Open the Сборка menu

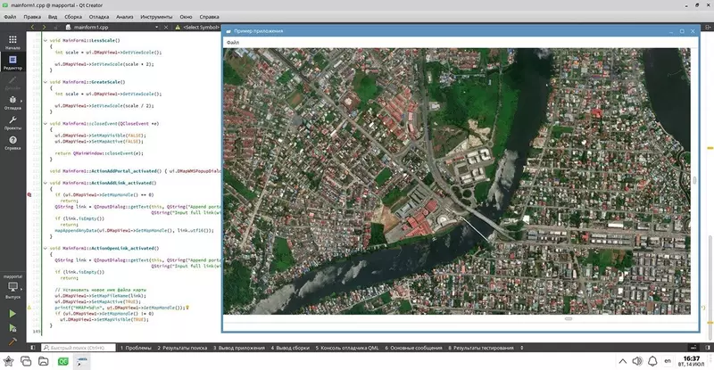click(73, 17)
